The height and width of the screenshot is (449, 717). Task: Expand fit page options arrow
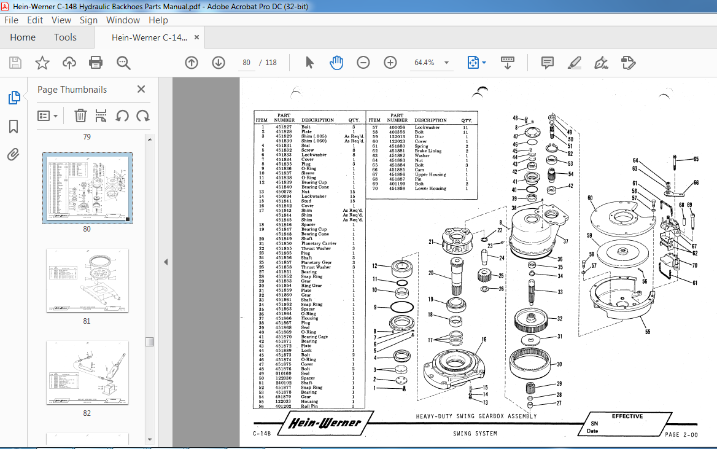tap(484, 63)
